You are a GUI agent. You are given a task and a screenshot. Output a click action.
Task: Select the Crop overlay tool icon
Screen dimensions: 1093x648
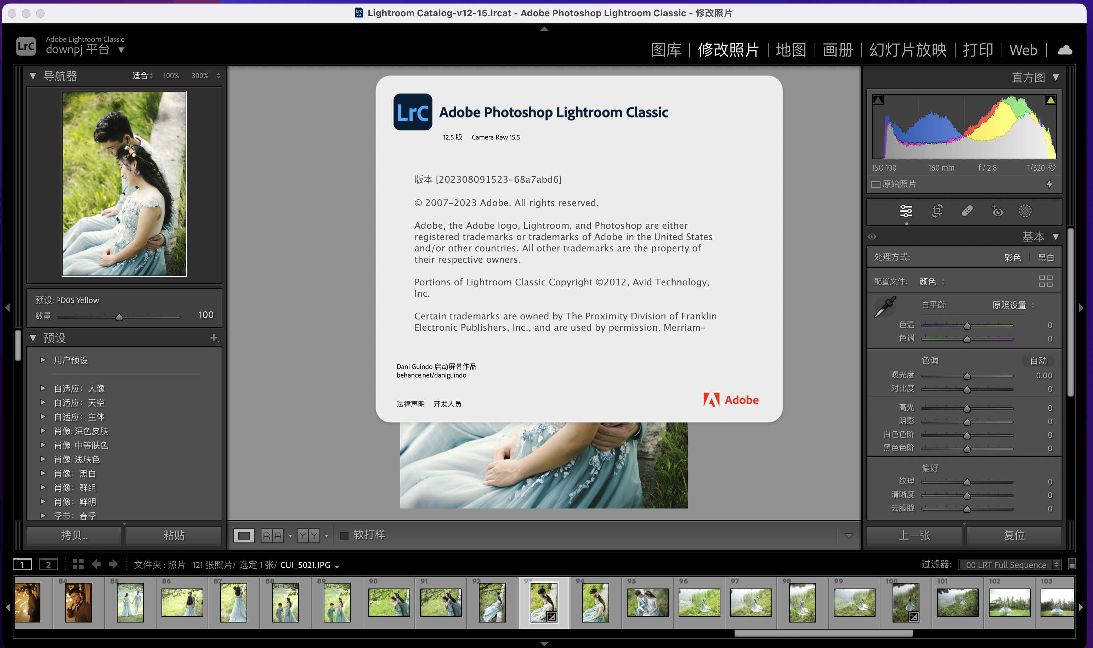pos(937,211)
